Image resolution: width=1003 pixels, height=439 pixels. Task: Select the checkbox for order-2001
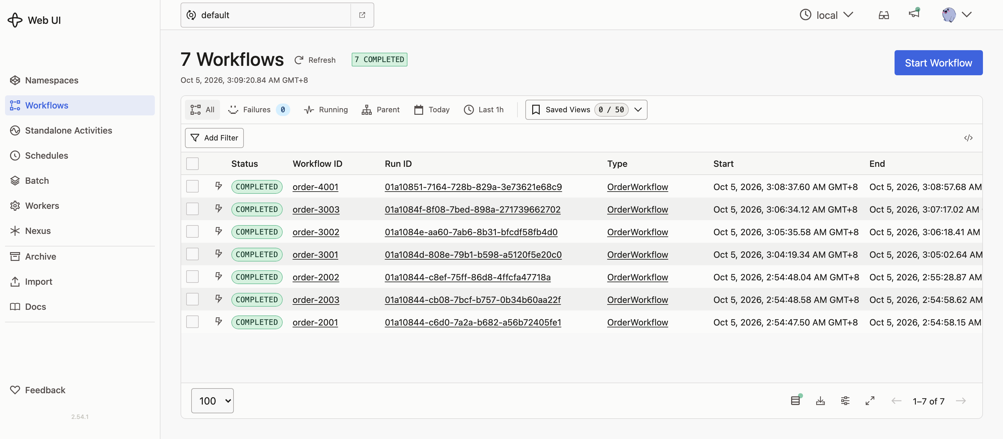tap(192, 322)
